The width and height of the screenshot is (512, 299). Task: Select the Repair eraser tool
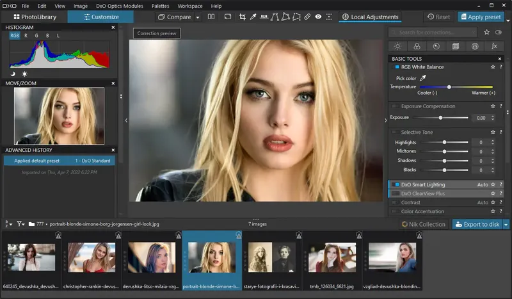coord(307,17)
